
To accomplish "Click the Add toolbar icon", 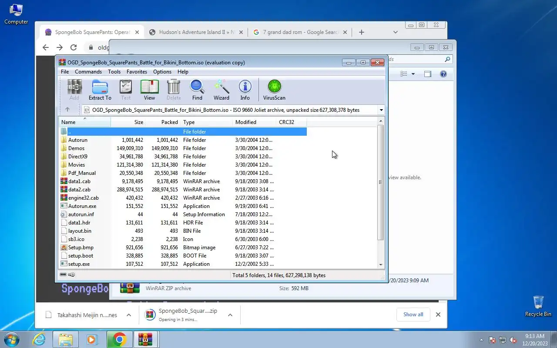I will 74,90.
